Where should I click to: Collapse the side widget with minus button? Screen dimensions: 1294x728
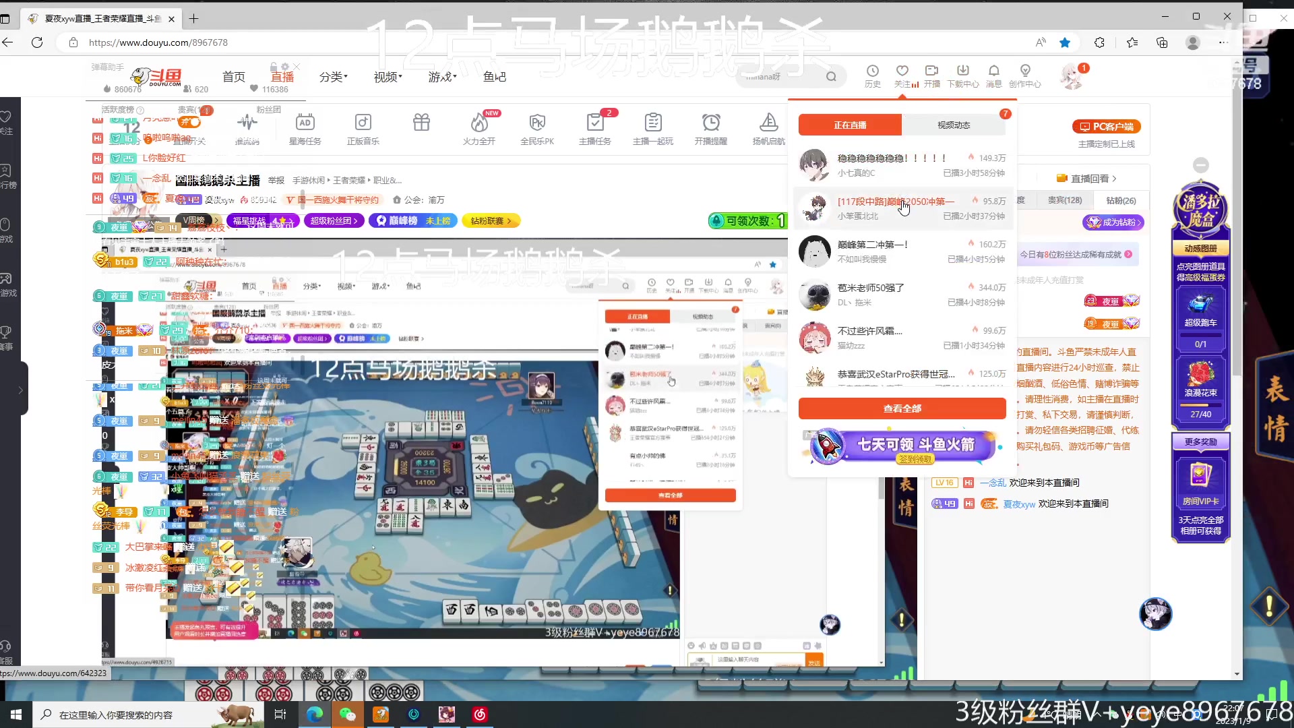[1200, 165]
